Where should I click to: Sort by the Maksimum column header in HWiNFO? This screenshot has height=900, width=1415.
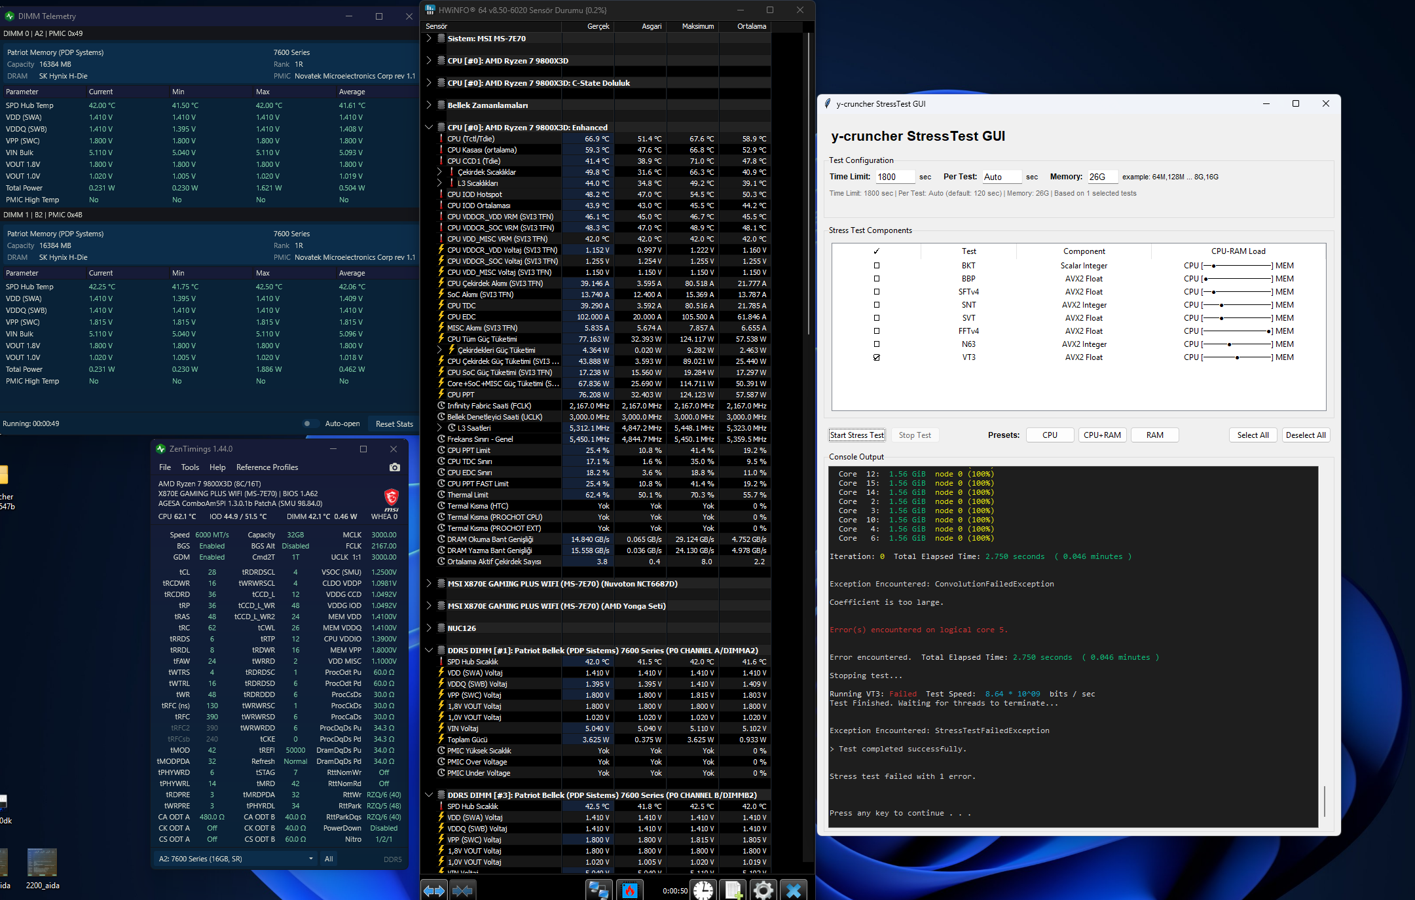pos(693,26)
